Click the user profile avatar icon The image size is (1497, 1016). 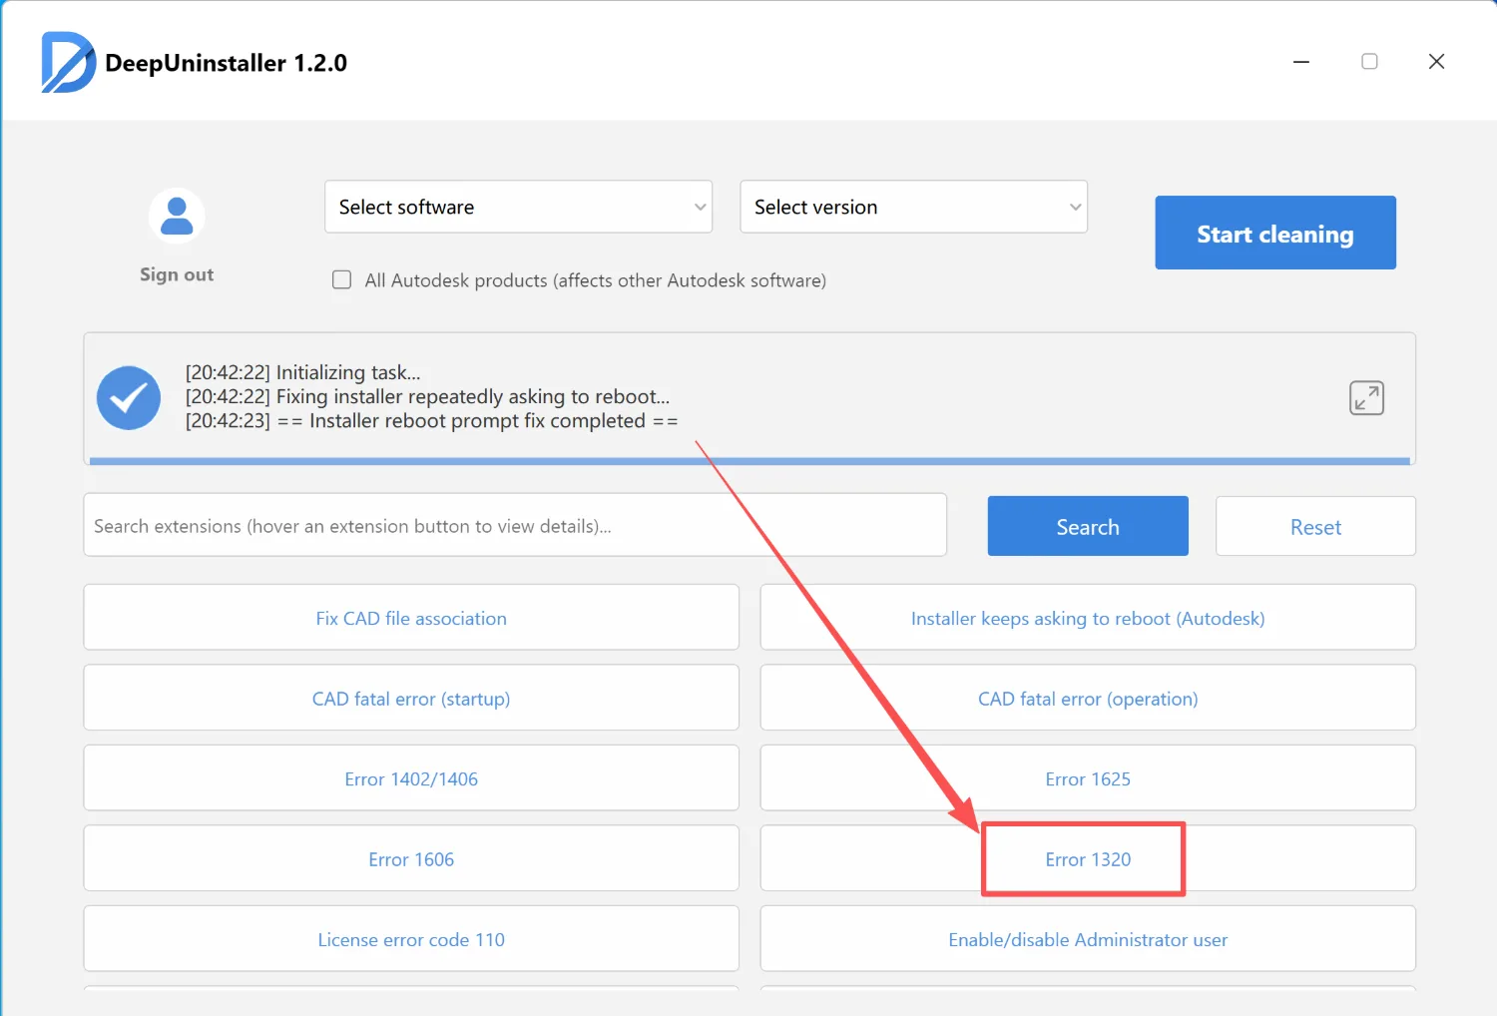pyautogui.click(x=177, y=216)
